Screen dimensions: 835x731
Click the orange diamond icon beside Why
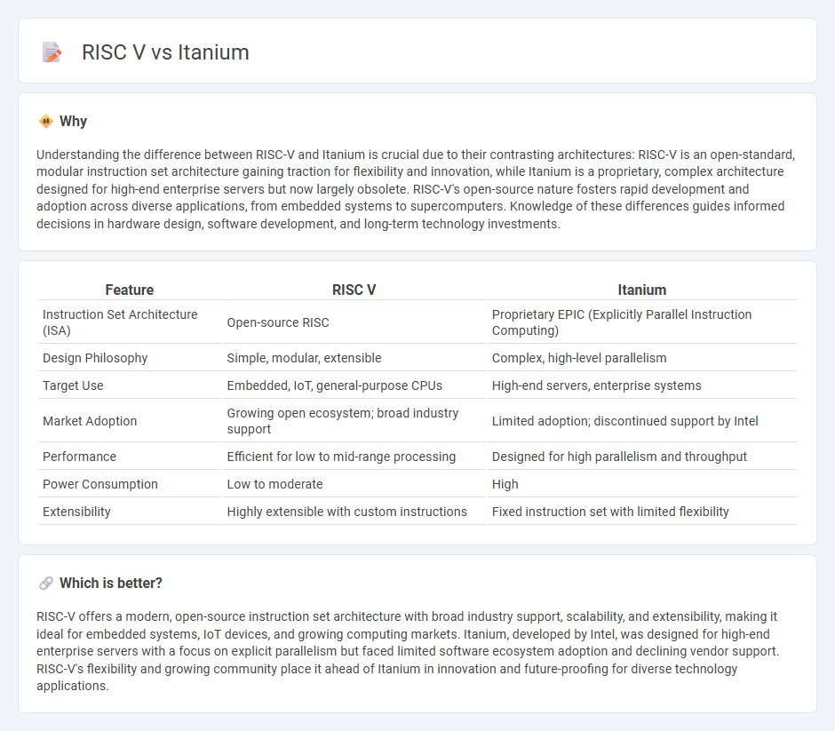pos(46,122)
